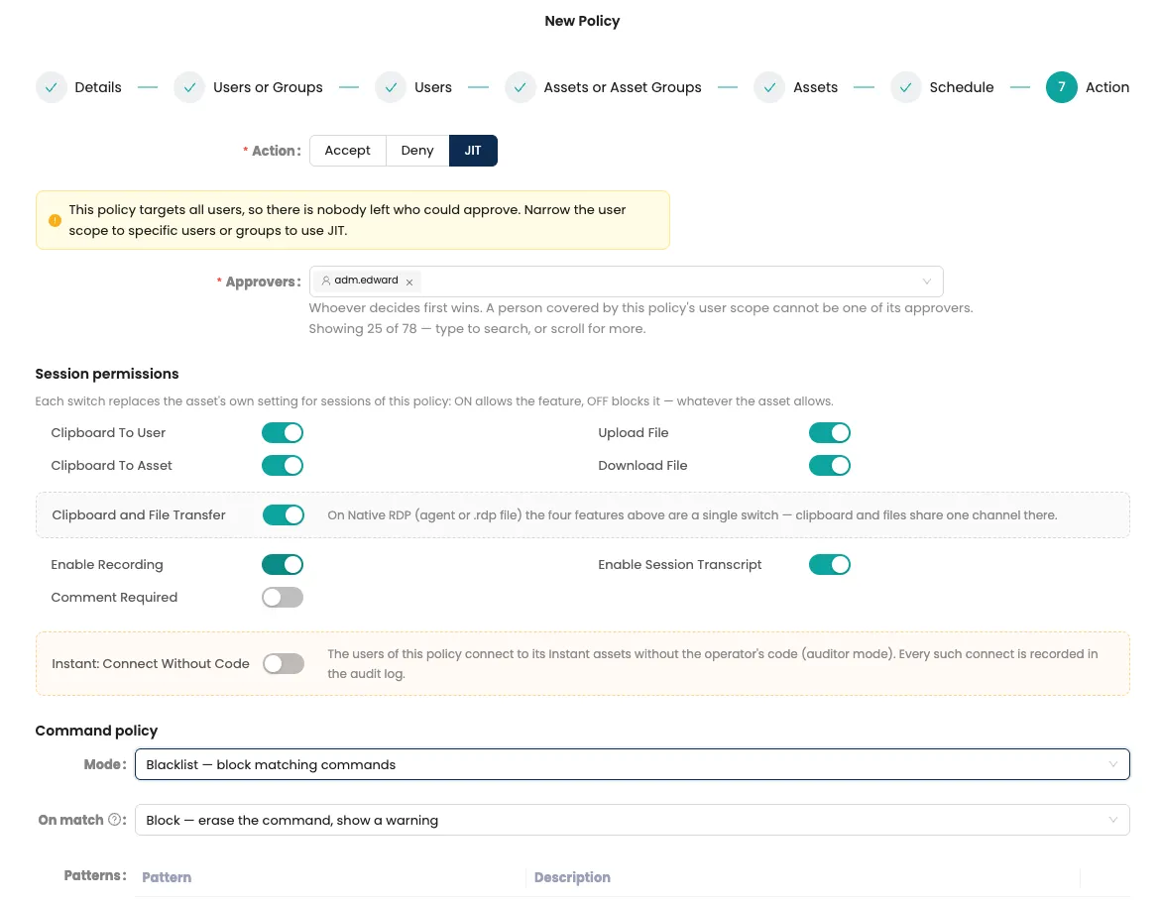Viewport: 1161px width, 906px height.
Task: Open the command policy Mode dropdown
Action: coord(633,764)
